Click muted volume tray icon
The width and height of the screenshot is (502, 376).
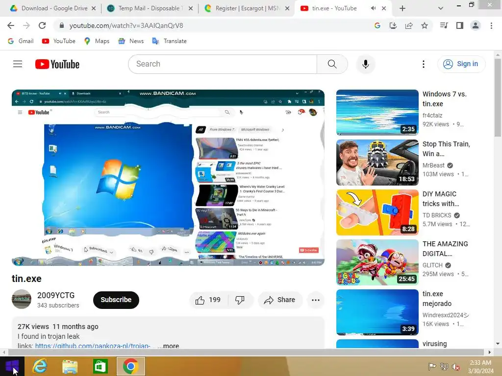coord(455,367)
